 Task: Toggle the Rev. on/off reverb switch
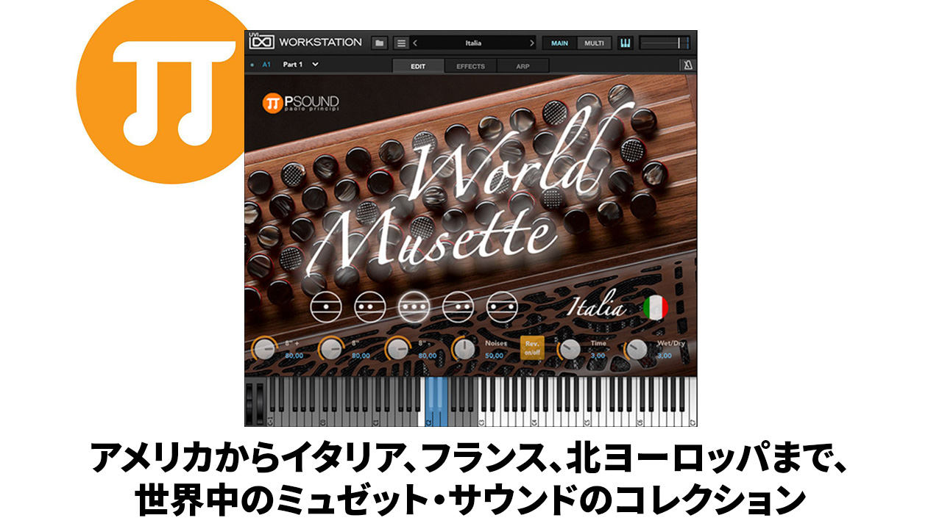coord(531,348)
